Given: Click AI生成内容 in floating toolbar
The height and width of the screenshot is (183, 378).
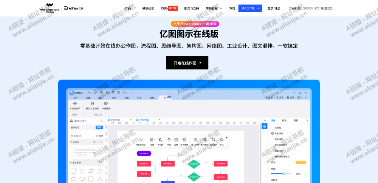Looking at the screenshot, I should (141, 141).
